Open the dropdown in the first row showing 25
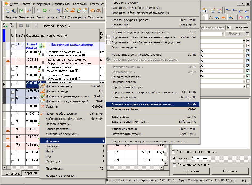252x185 pixels. tap(244, 51)
